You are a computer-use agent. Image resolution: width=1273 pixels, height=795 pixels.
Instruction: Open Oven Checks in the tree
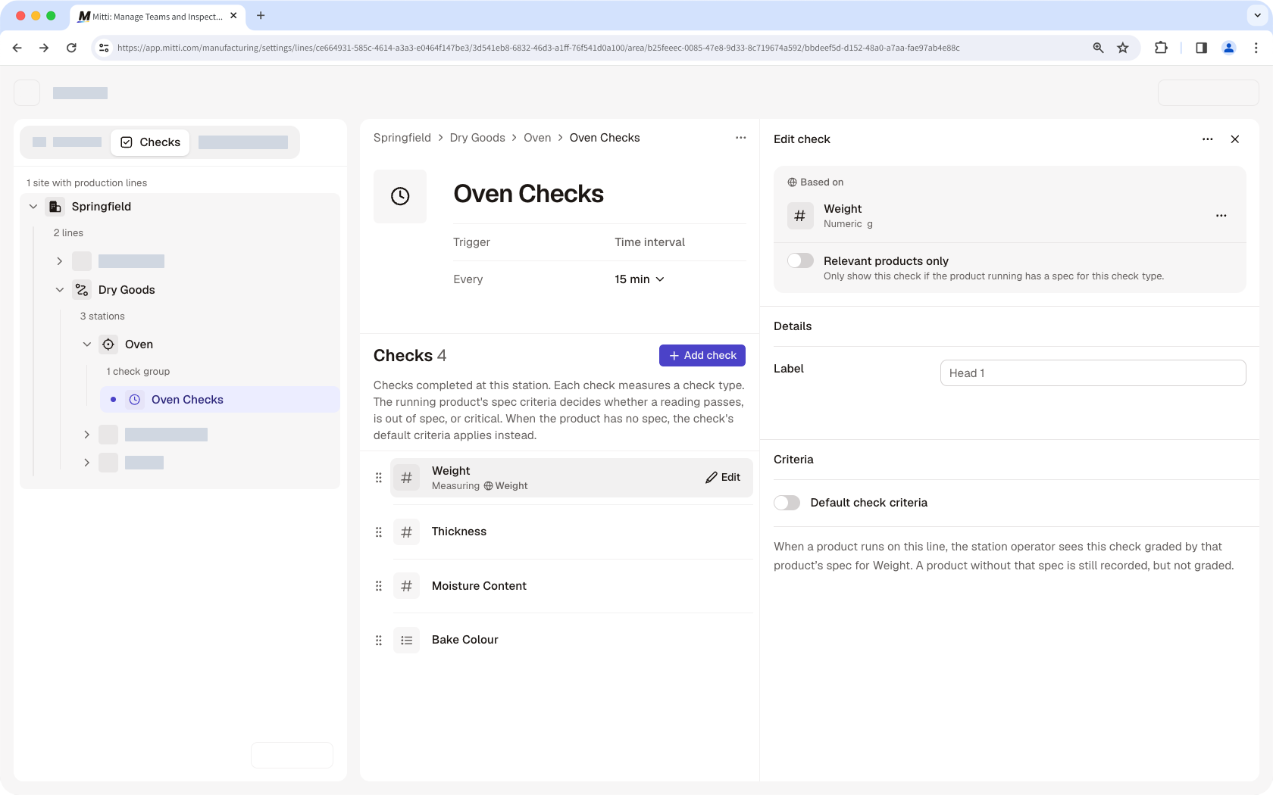click(x=220, y=400)
